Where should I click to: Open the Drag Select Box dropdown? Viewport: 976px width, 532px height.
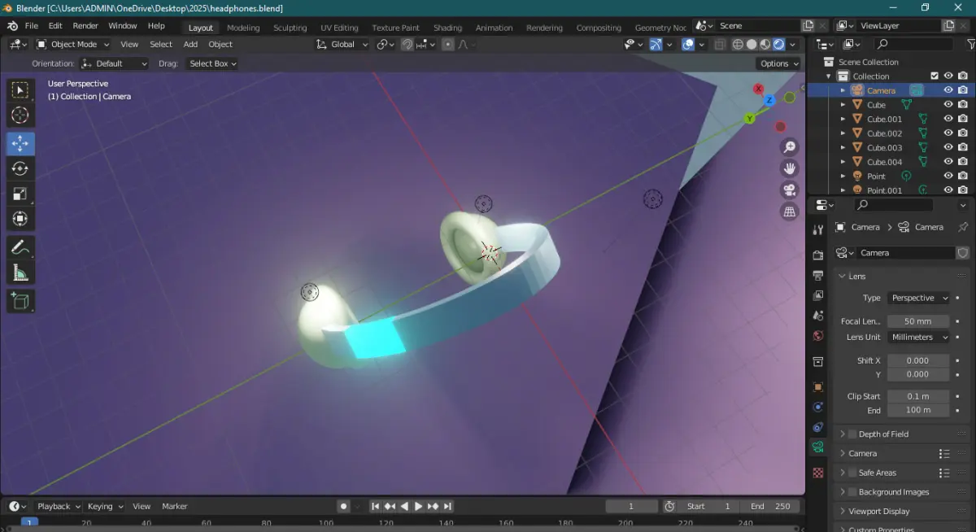coord(212,63)
